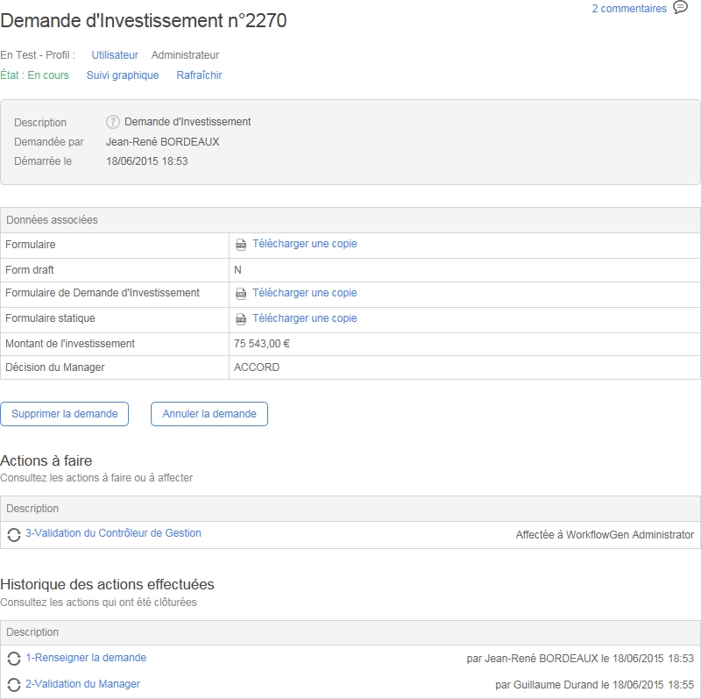
Task: Open Suivi graphique view
Action: [123, 75]
